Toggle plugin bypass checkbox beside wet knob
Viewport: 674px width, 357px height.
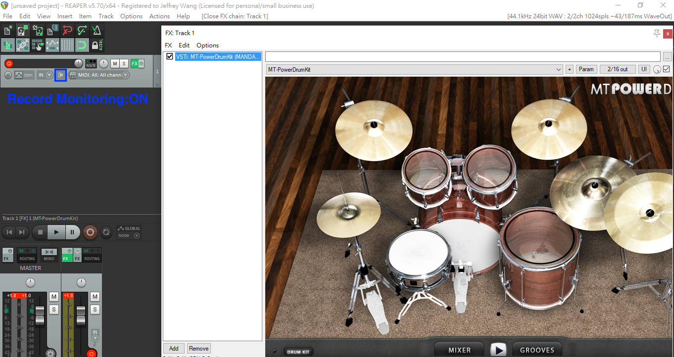tap(666, 69)
